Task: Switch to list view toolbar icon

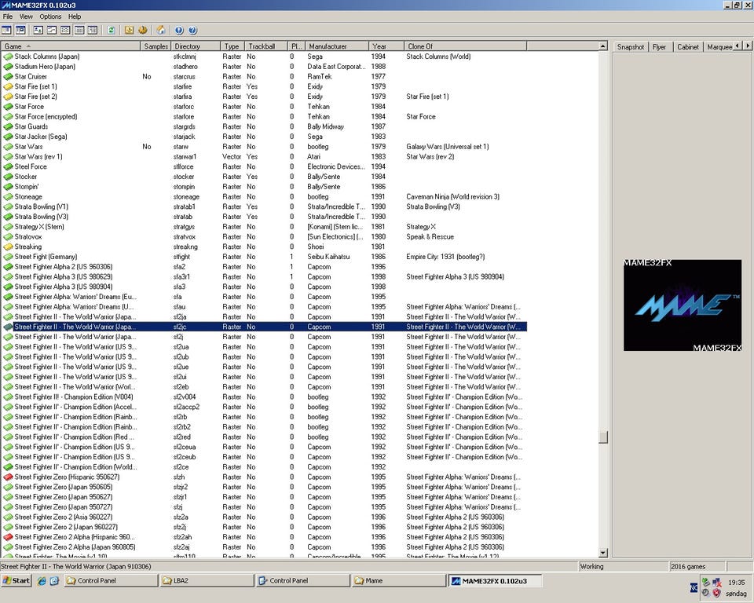Action: click(65, 31)
